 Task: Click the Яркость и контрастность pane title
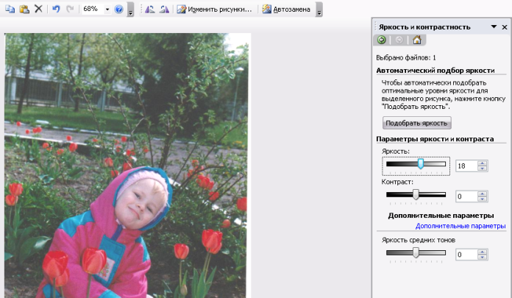424,27
